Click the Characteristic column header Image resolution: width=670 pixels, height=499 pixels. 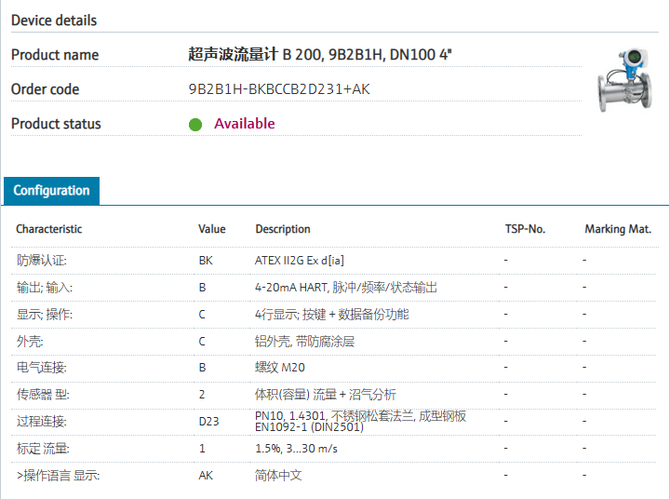coord(48,229)
